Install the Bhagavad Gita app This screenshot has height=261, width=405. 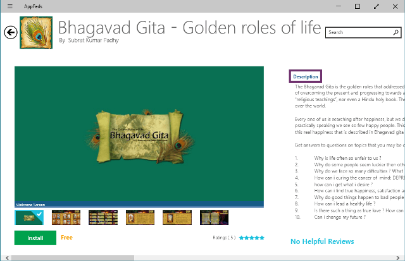(35, 238)
